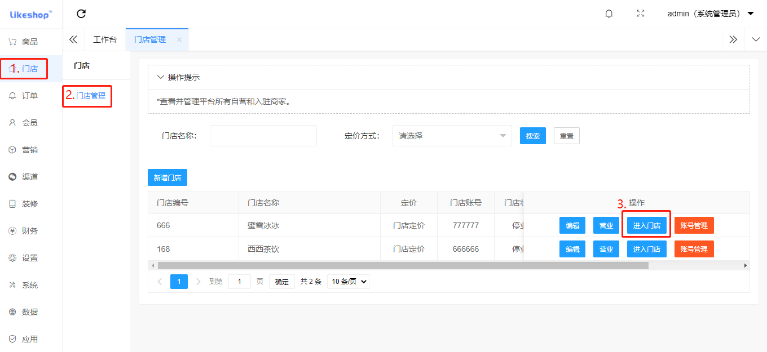Screen dimensions: 767x352
Task: Toggle fullscreen icon in header
Action: (641, 14)
